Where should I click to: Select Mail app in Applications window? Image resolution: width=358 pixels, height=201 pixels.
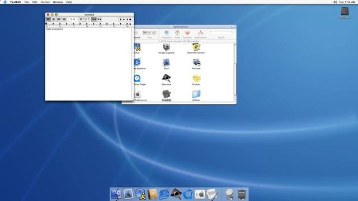pyautogui.click(x=166, y=64)
